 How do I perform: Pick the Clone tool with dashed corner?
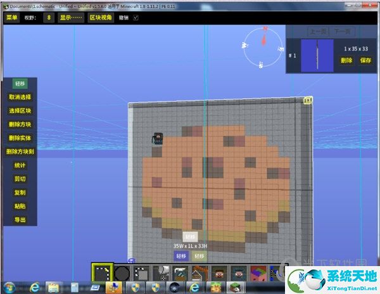pos(141,273)
